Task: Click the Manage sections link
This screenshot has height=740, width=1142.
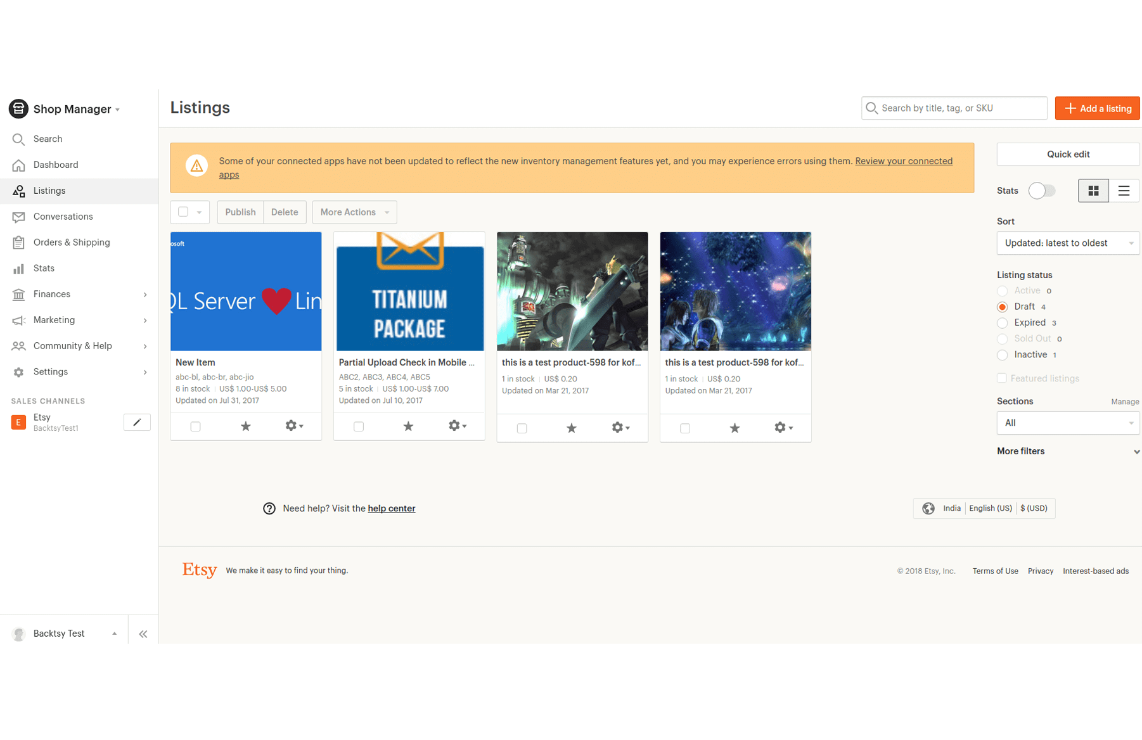Action: tap(1125, 402)
